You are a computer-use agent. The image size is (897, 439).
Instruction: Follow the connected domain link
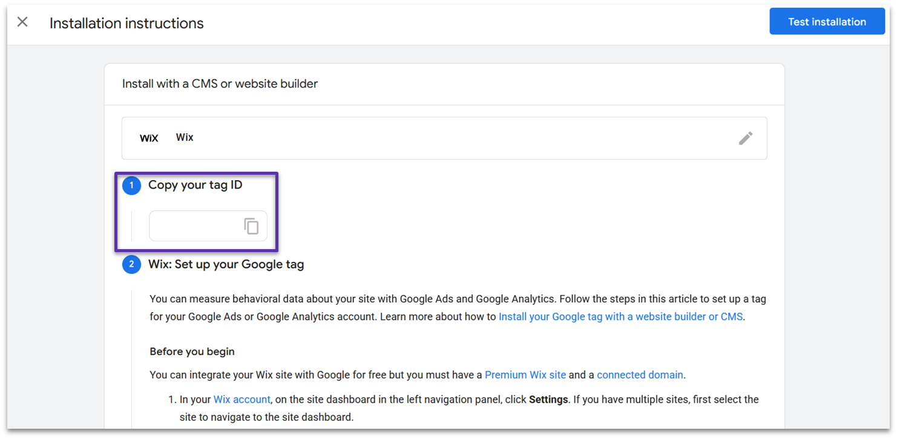[640, 375]
